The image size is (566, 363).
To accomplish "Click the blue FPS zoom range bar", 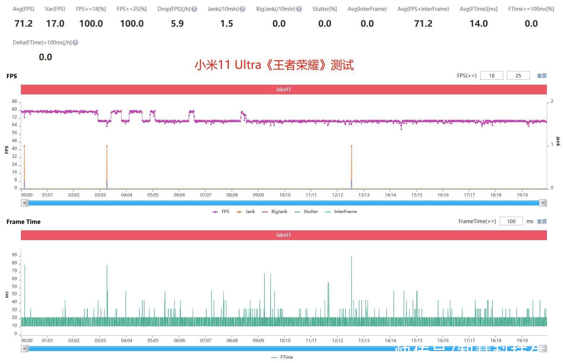I will click(284, 203).
